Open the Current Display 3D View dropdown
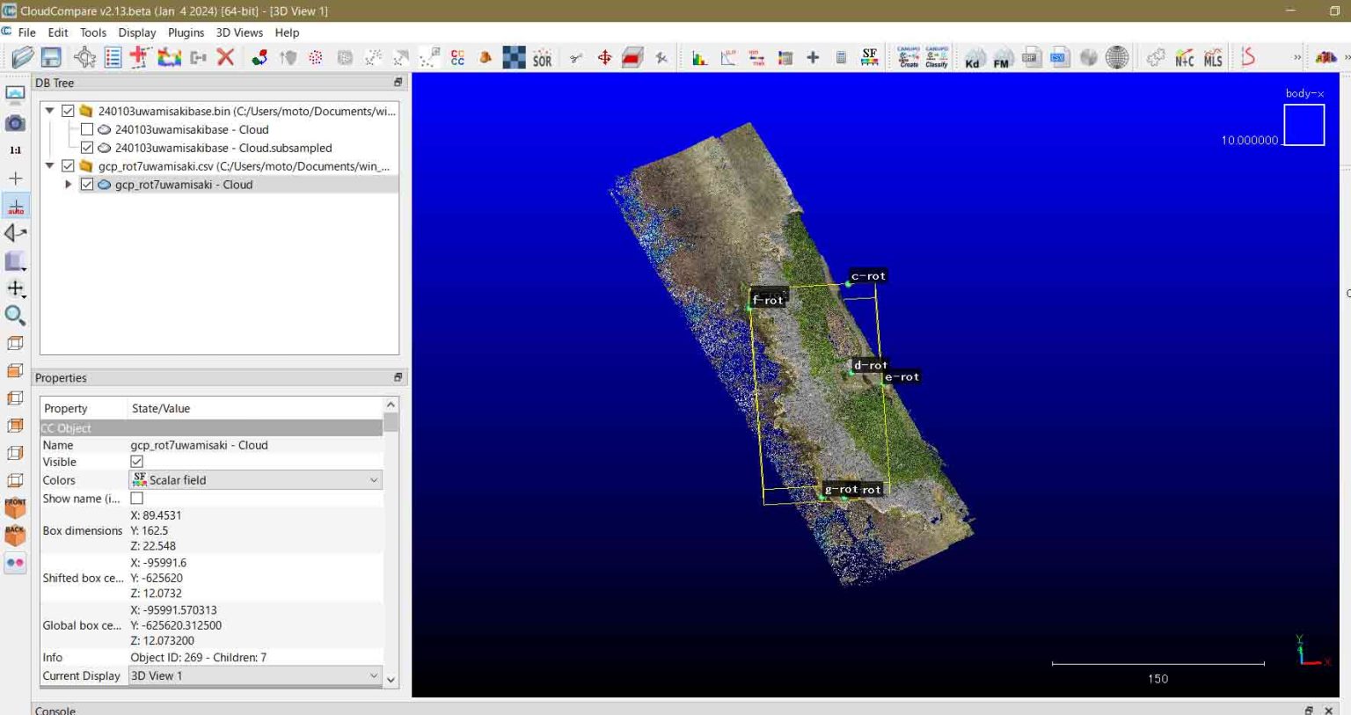Viewport: 1351px width, 715px height. 255,675
